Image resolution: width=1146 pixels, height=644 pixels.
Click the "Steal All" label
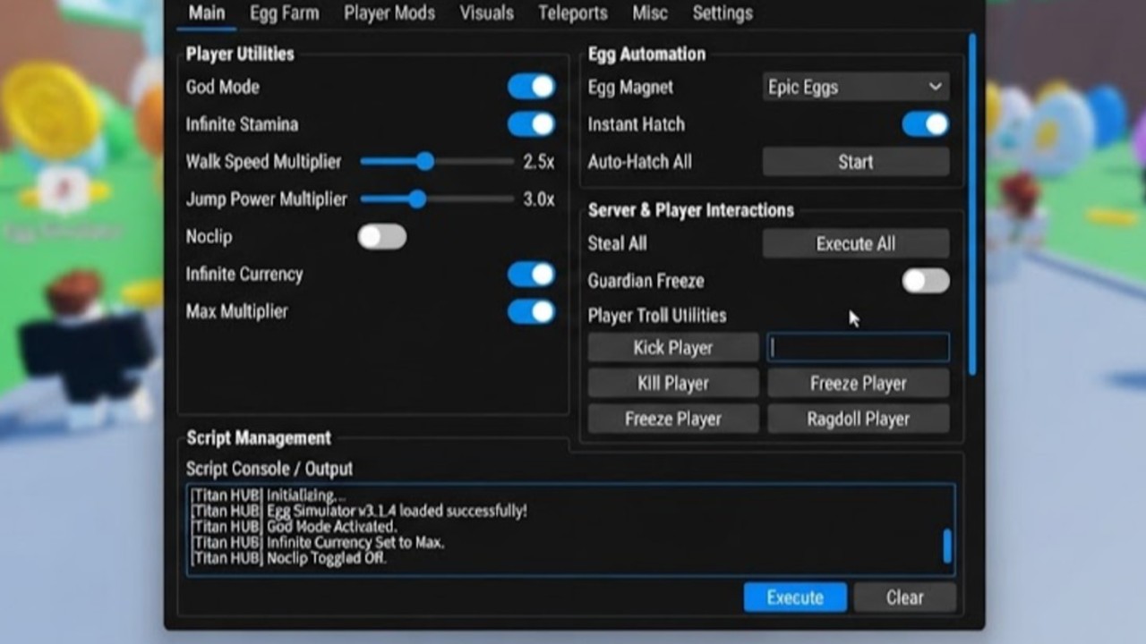617,244
